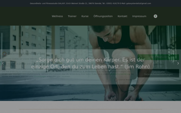
Task: Accept all cookies with Alle akzeptieren
Action: click(x=158, y=57)
